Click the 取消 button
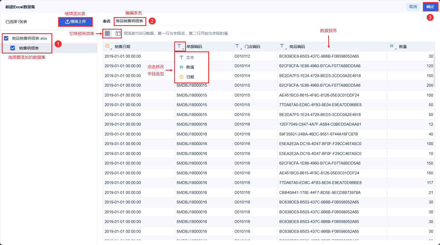The image size is (440, 245). (413, 7)
